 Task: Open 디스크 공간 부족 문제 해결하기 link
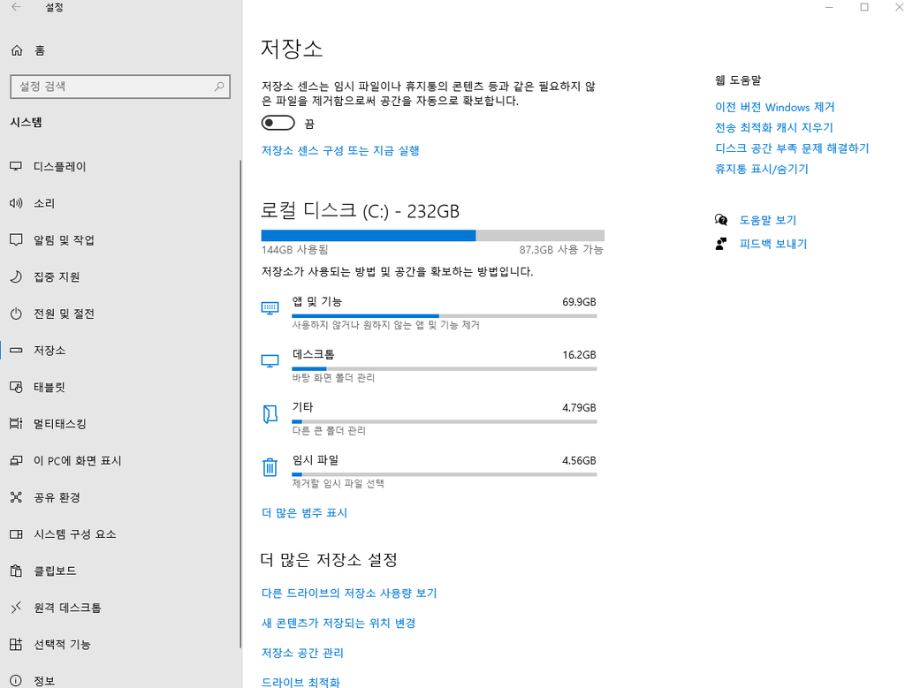tap(792, 148)
